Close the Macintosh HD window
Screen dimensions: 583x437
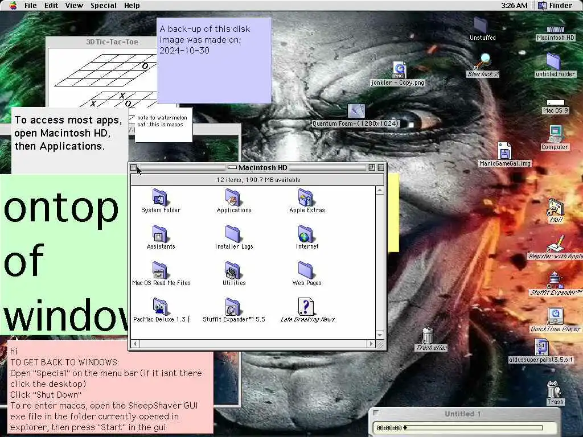click(x=133, y=168)
